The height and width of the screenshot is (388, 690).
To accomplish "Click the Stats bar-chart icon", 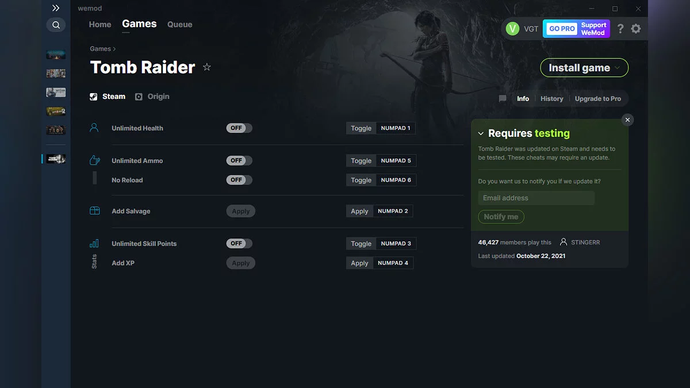I will click(94, 243).
